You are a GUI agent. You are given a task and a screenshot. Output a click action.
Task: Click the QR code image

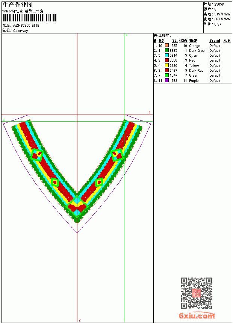tap(197, 293)
